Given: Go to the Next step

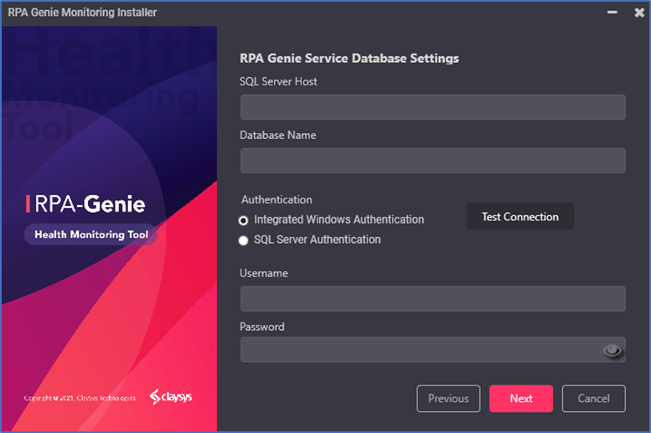Looking at the screenshot, I should point(520,399).
